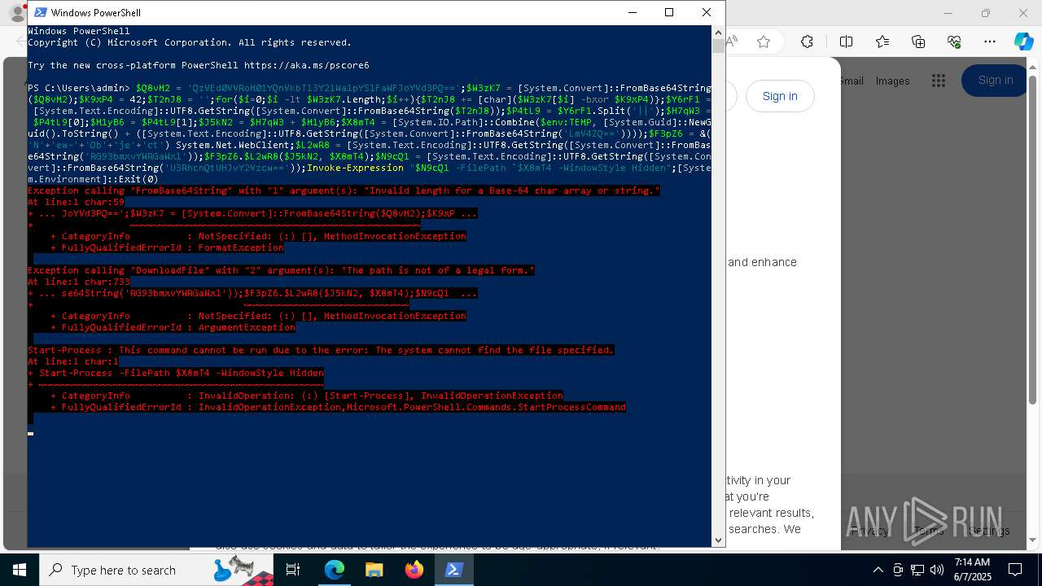Close the Windows PowerShell window
Viewport: 1042px width, 586px height.
click(707, 12)
